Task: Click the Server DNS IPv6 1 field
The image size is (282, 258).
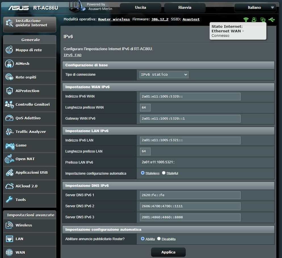Action: pyautogui.click(x=190, y=195)
